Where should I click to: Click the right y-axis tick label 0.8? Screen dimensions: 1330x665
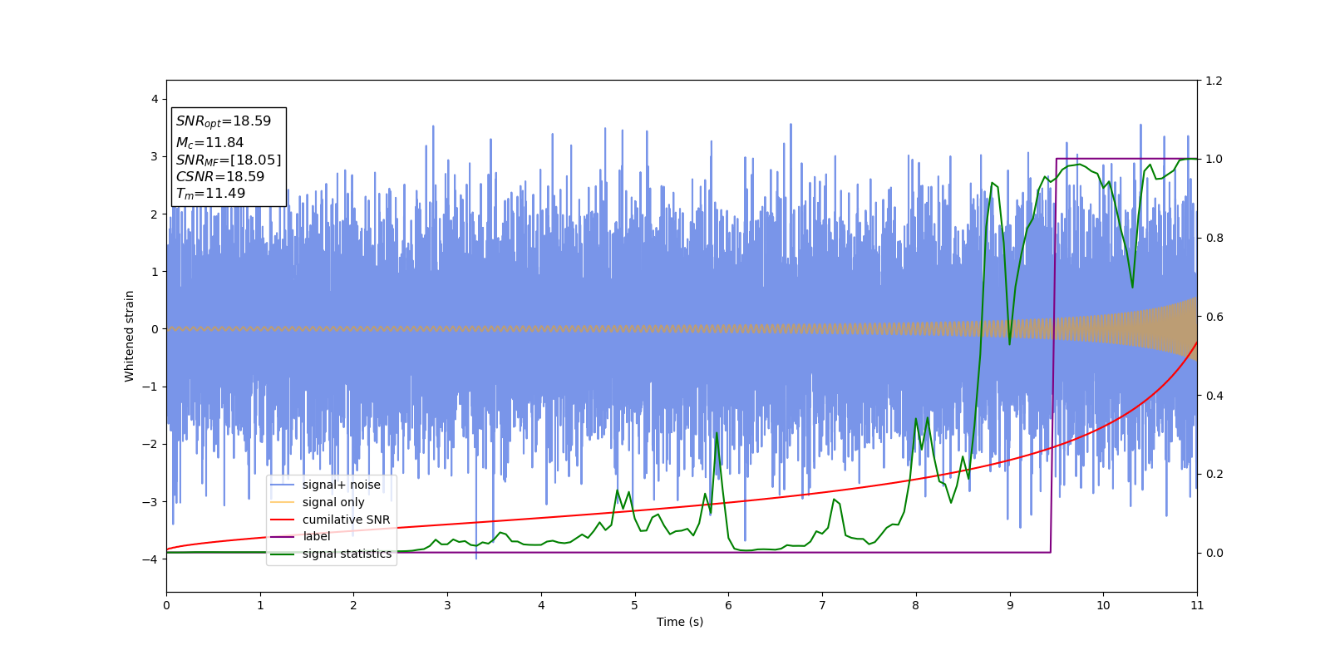1214,238
